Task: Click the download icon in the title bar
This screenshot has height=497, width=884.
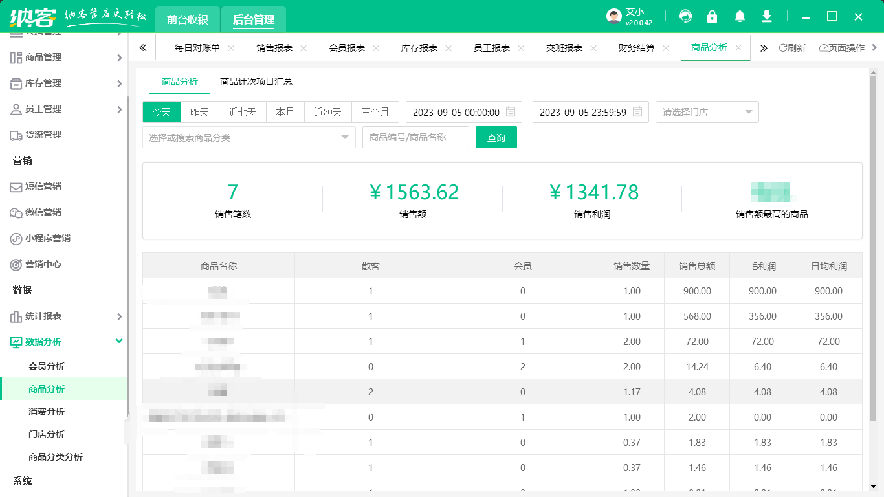Action: click(766, 16)
